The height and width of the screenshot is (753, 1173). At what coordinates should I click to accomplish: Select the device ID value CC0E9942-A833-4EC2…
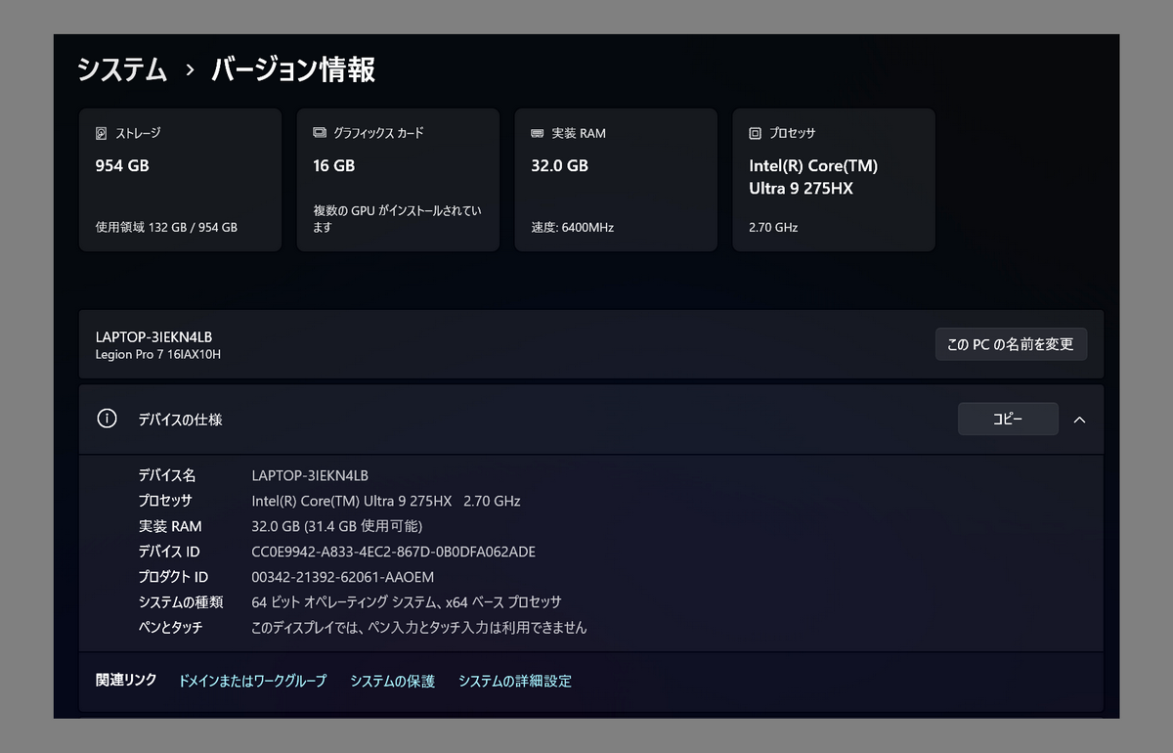pos(393,552)
